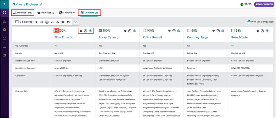Click Print this Comparison

coord(260,22)
